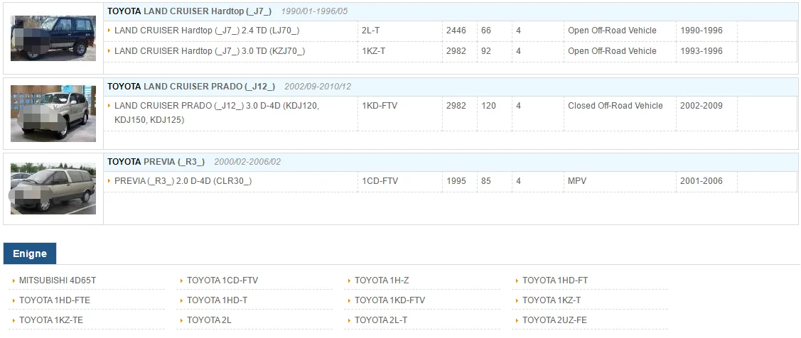Click engine code 1KZ-T in Hardtop table

pyautogui.click(x=373, y=51)
